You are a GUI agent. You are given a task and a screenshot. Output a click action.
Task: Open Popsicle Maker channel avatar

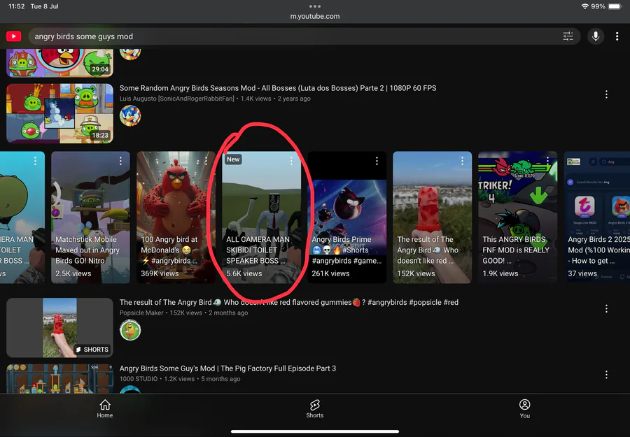tap(130, 330)
